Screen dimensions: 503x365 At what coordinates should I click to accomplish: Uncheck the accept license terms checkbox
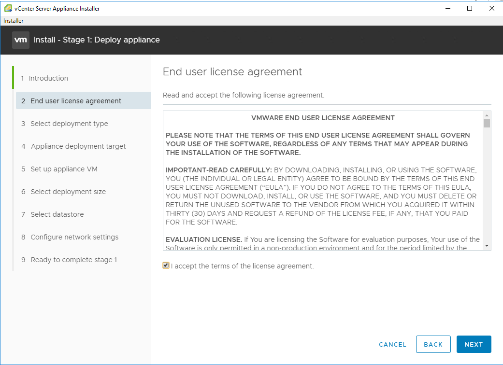point(166,266)
